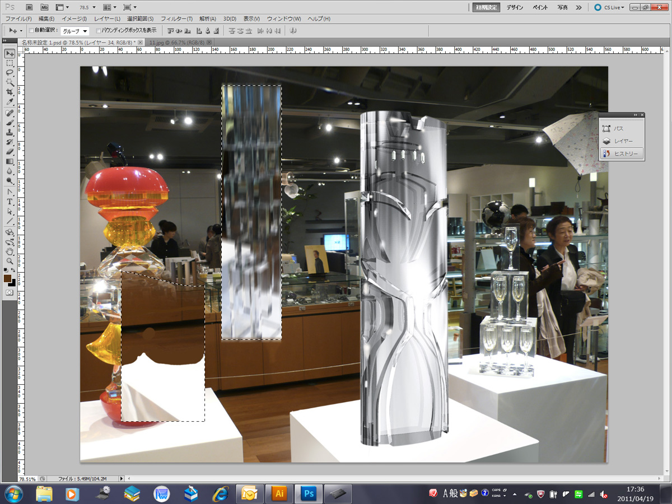Screen dimensions: 672x504
Task: Open the ヒストリー panel
Action: pyautogui.click(x=621, y=153)
